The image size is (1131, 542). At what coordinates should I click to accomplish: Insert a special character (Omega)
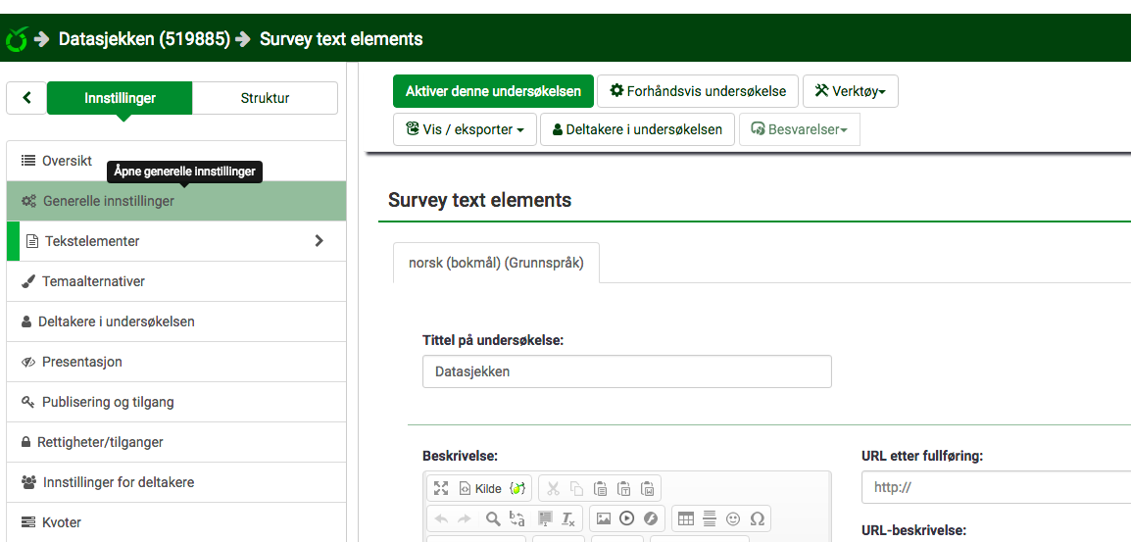click(x=757, y=518)
